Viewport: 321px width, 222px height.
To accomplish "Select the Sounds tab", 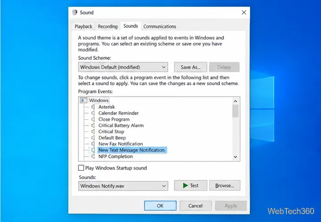I will pos(131,26).
